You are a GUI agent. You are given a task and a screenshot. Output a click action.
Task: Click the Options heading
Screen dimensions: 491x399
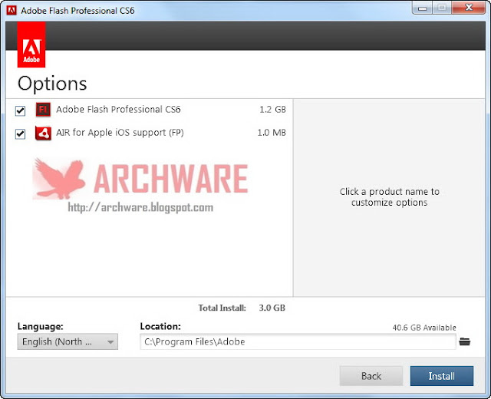pyautogui.click(x=52, y=84)
